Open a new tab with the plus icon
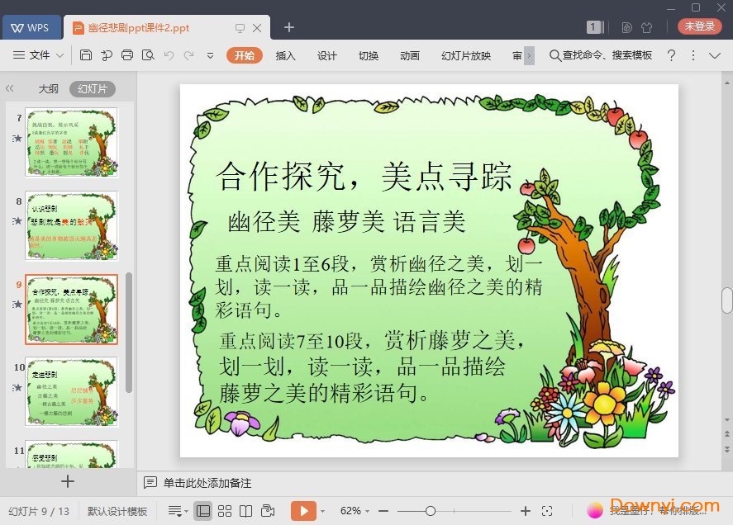 tap(289, 27)
